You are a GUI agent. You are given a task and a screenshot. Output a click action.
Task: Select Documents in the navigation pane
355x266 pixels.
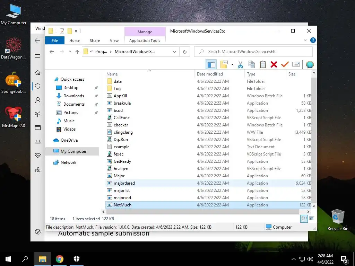click(x=74, y=104)
